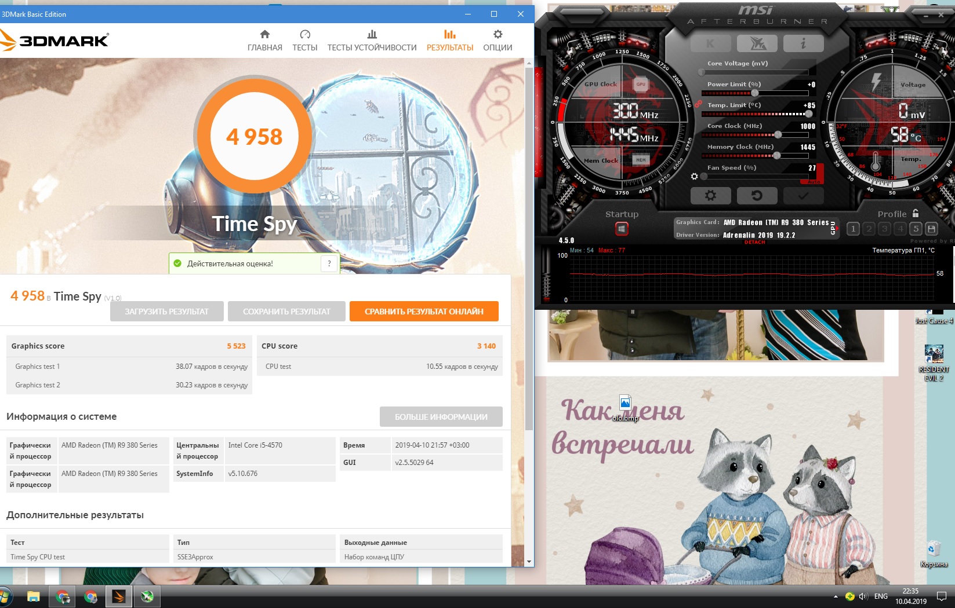The image size is (955, 608).
Task: Click the Сохранить результат button
Action: point(286,312)
